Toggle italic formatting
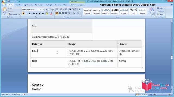This screenshot has height=97, width=174. pos(26,13)
